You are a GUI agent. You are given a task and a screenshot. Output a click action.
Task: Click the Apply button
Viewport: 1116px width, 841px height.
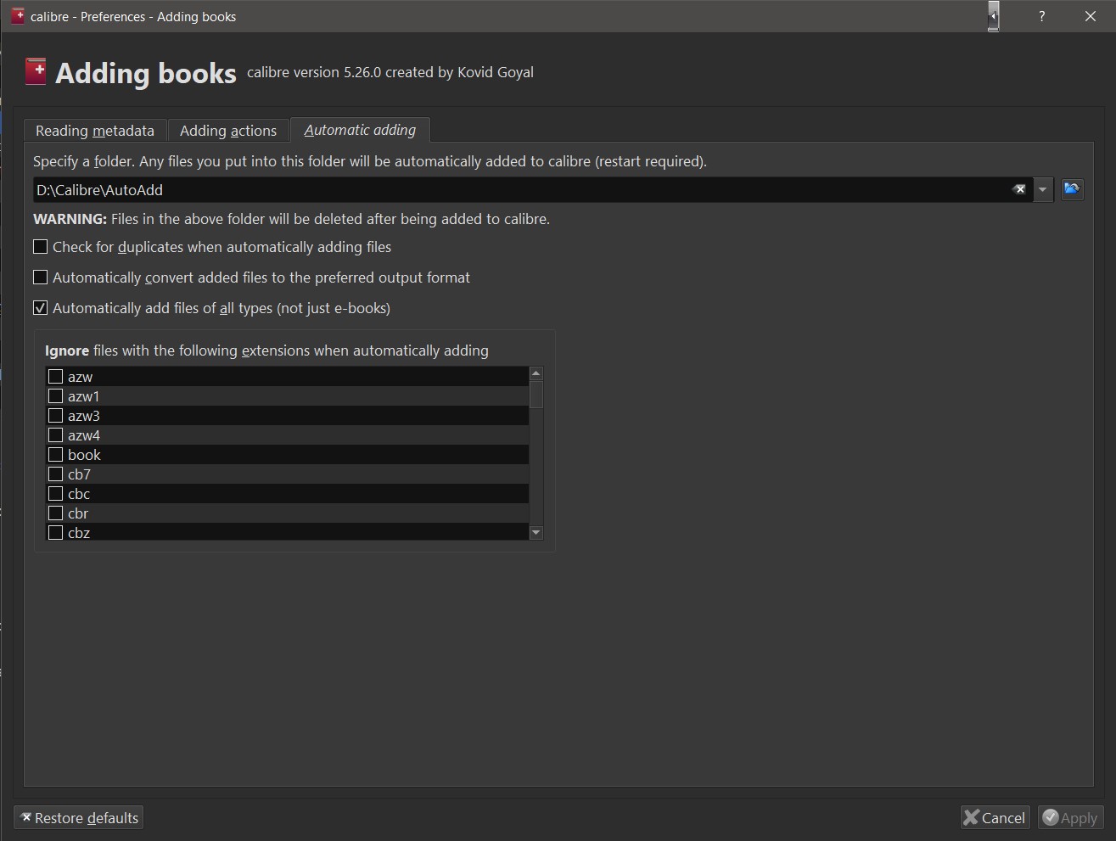click(1070, 817)
